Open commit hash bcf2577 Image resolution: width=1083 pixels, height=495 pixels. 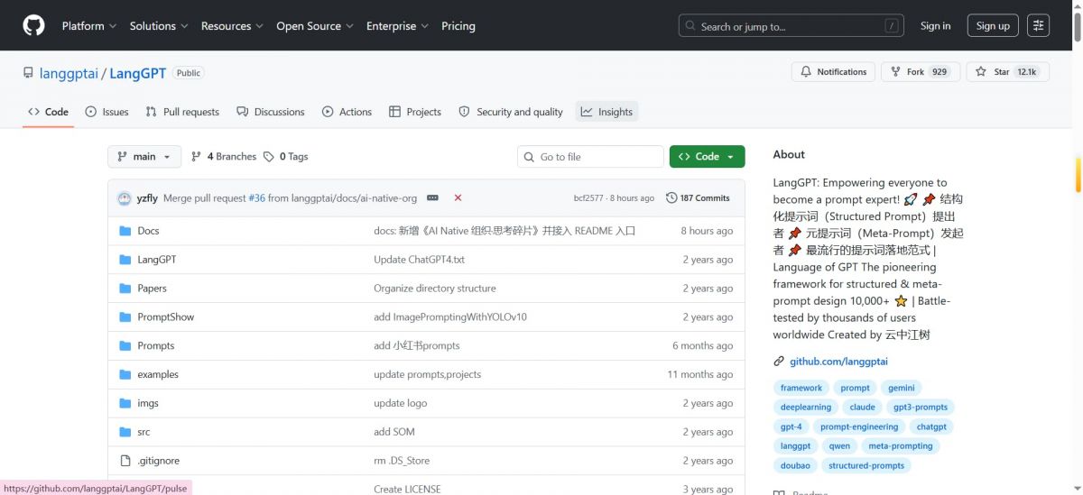pos(589,198)
